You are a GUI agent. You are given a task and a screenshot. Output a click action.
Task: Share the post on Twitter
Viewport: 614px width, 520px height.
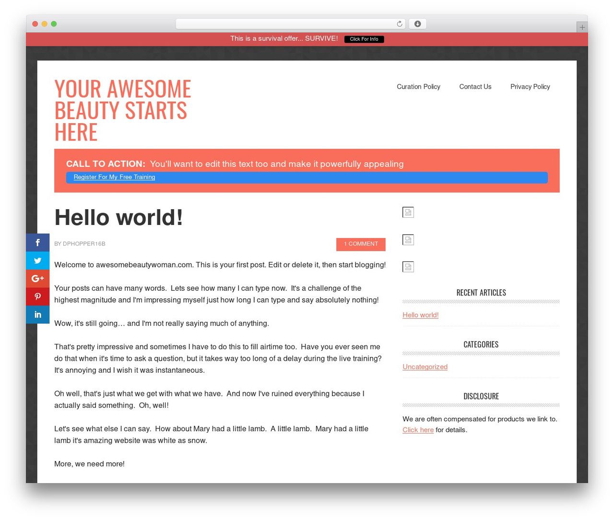click(38, 260)
